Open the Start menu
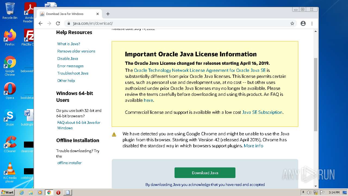The height and width of the screenshot is (196, 348). (x=7, y=192)
